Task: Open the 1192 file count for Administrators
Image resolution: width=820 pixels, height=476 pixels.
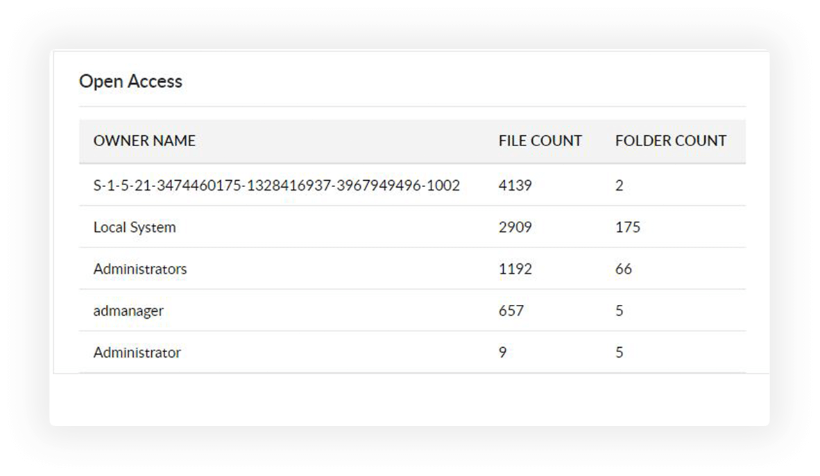Action: click(x=515, y=269)
